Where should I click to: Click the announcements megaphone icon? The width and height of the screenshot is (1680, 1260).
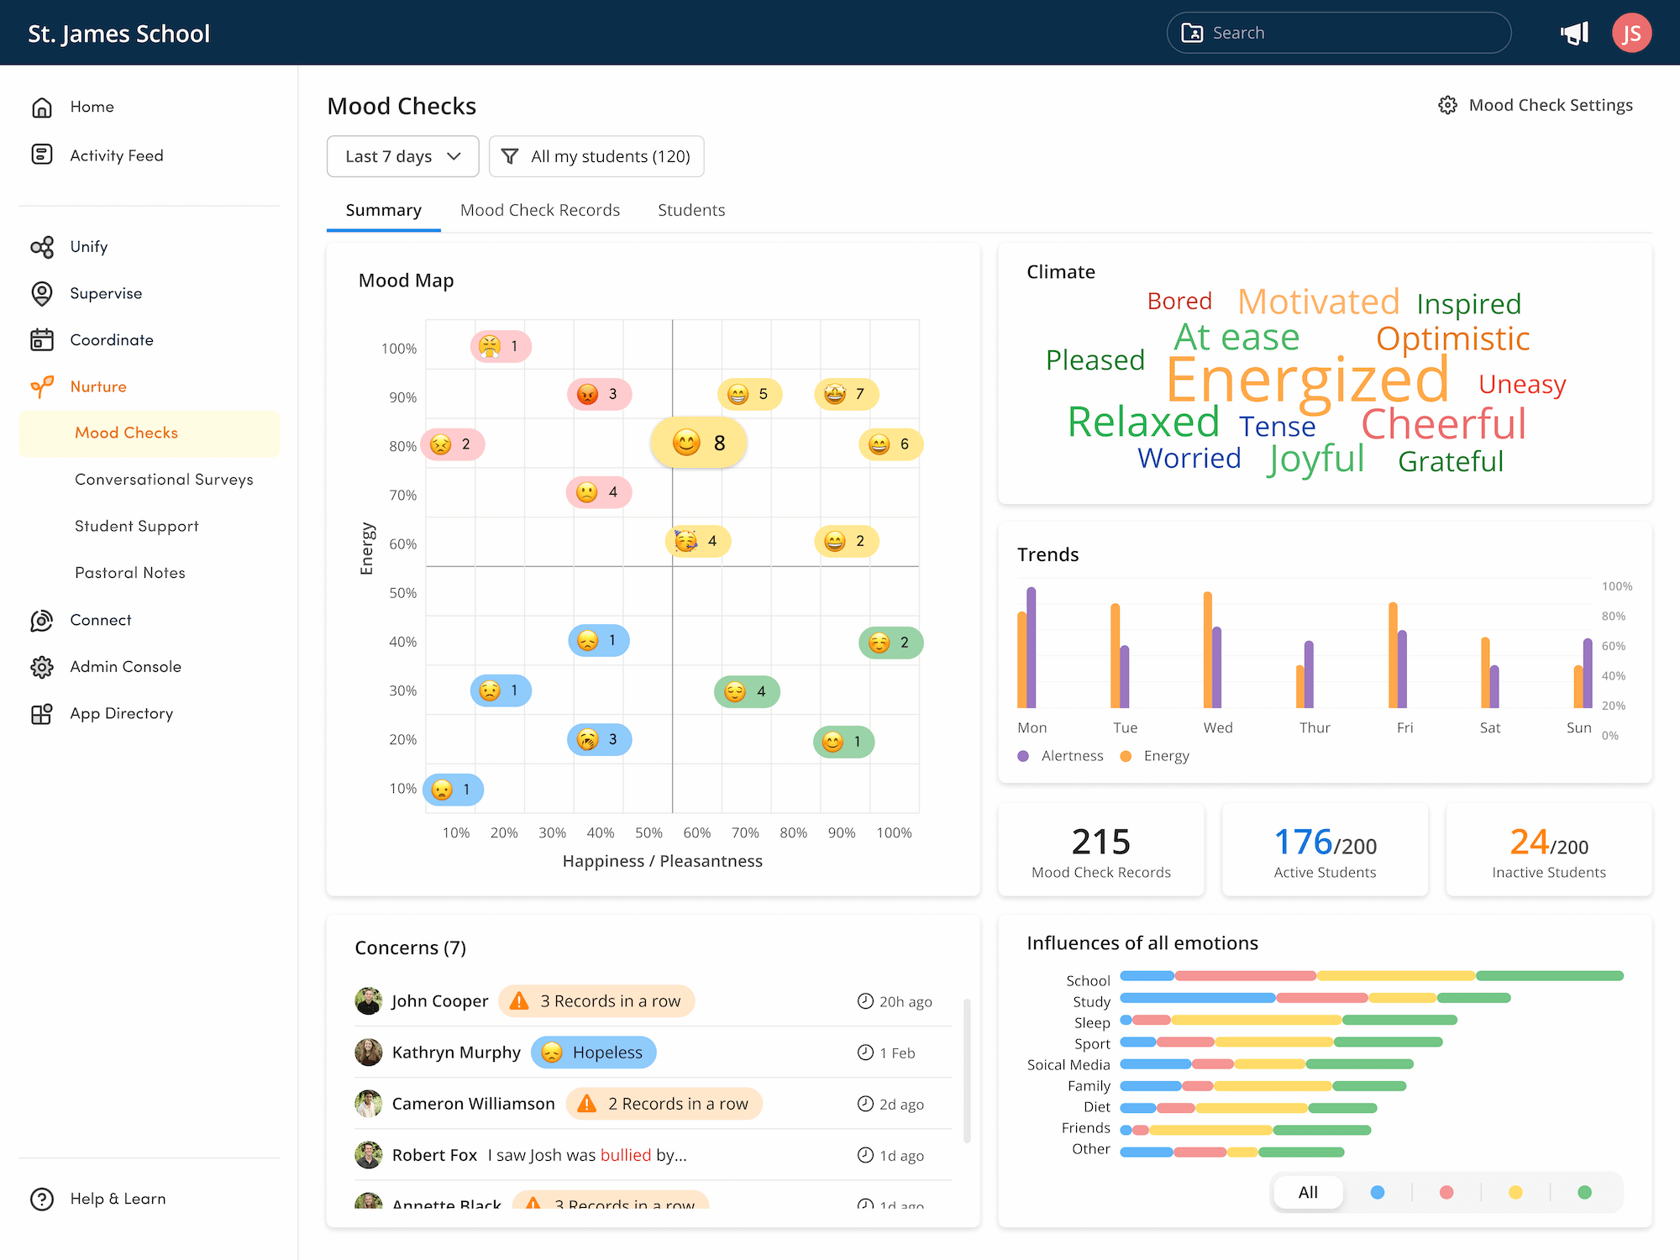pos(1574,33)
